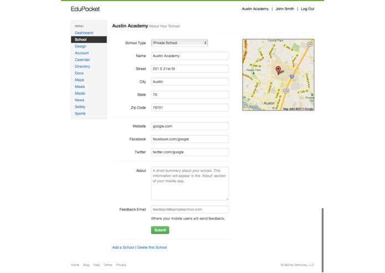Click the Add a School link
The image size is (385, 273).
coord(124,248)
